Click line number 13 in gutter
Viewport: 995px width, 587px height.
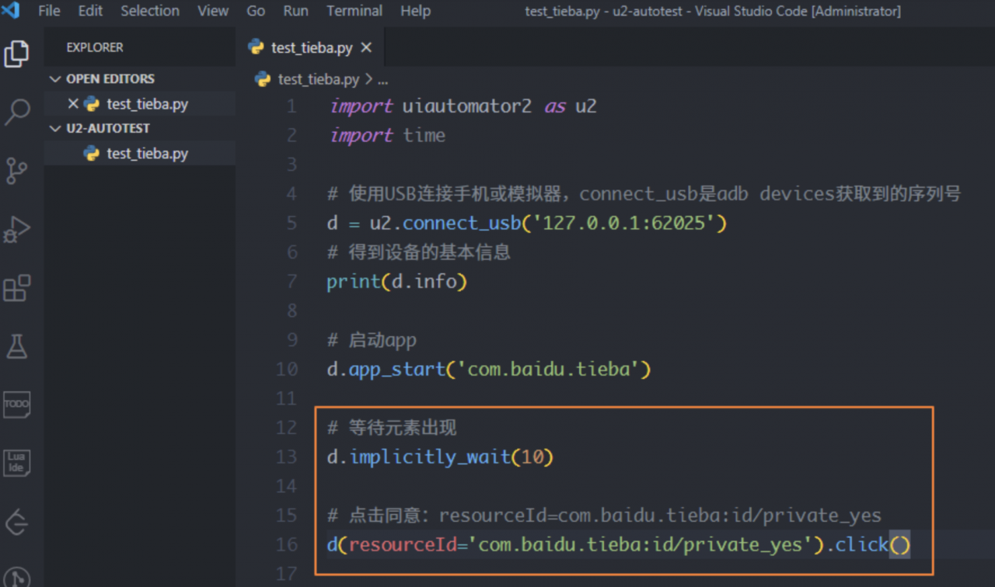[x=287, y=457]
